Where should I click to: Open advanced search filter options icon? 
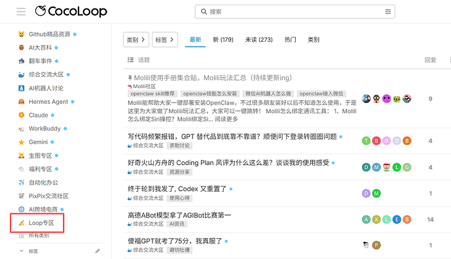[x=388, y=12]
